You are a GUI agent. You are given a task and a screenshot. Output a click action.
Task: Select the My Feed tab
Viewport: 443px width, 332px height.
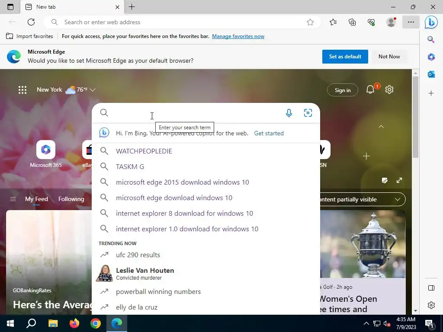(36, 199)
